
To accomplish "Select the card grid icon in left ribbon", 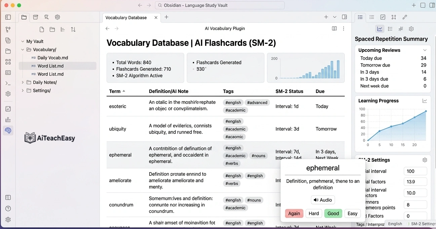I will coord(8,62).
